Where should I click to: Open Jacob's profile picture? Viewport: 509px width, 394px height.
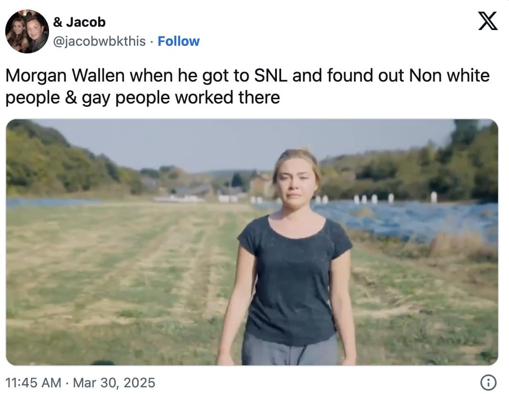(x=27, y=31)
